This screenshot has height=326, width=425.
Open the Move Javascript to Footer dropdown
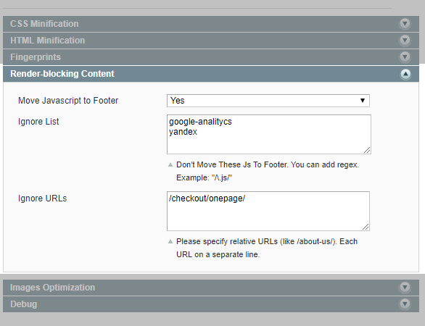(x=268, y=101)
